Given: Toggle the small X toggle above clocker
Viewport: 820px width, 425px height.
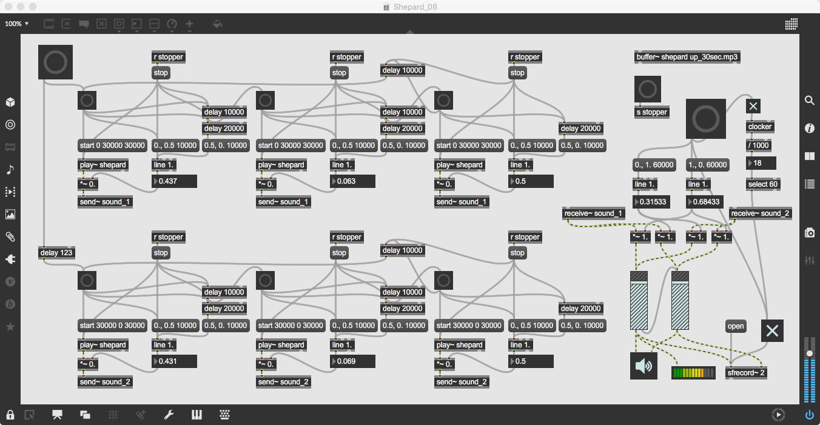Looking at the screenshot, I should pos(753,106).
